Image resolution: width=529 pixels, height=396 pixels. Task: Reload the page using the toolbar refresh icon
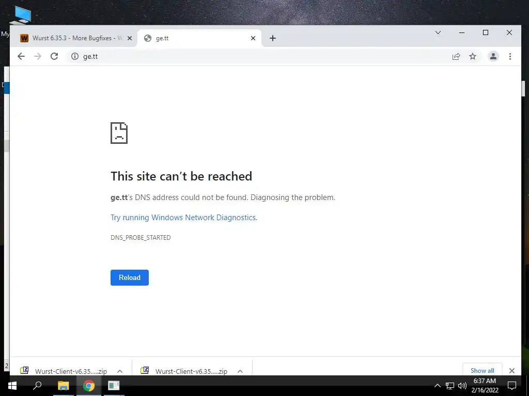click(x=54, y=56)
